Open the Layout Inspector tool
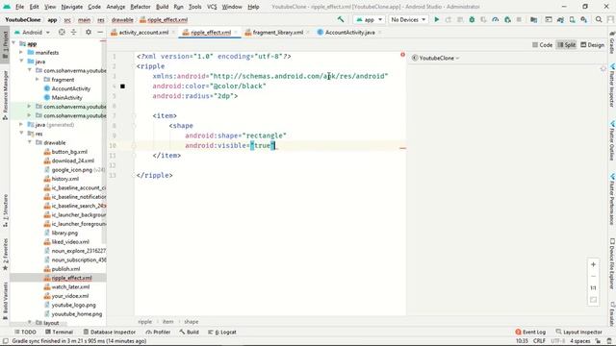Viewport: 616px width, 346px height. pyautogui.click(x=579, y=332)
